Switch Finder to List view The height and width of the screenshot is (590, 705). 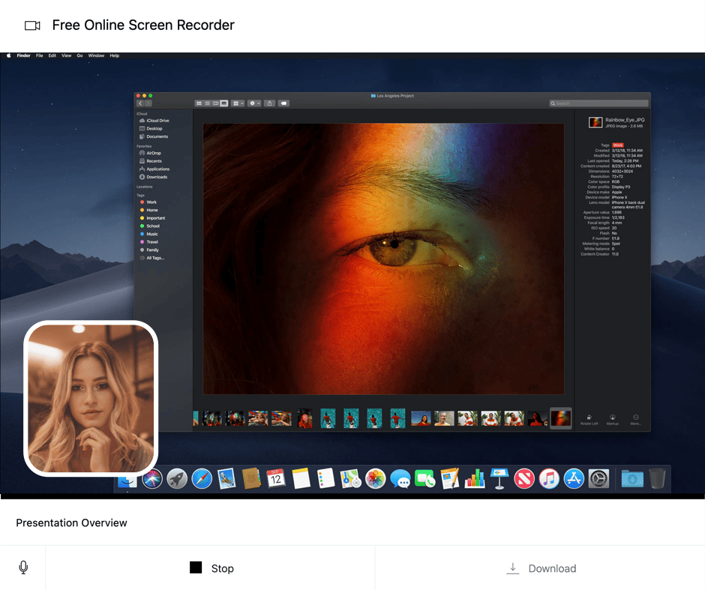click(x=208, y=103)
